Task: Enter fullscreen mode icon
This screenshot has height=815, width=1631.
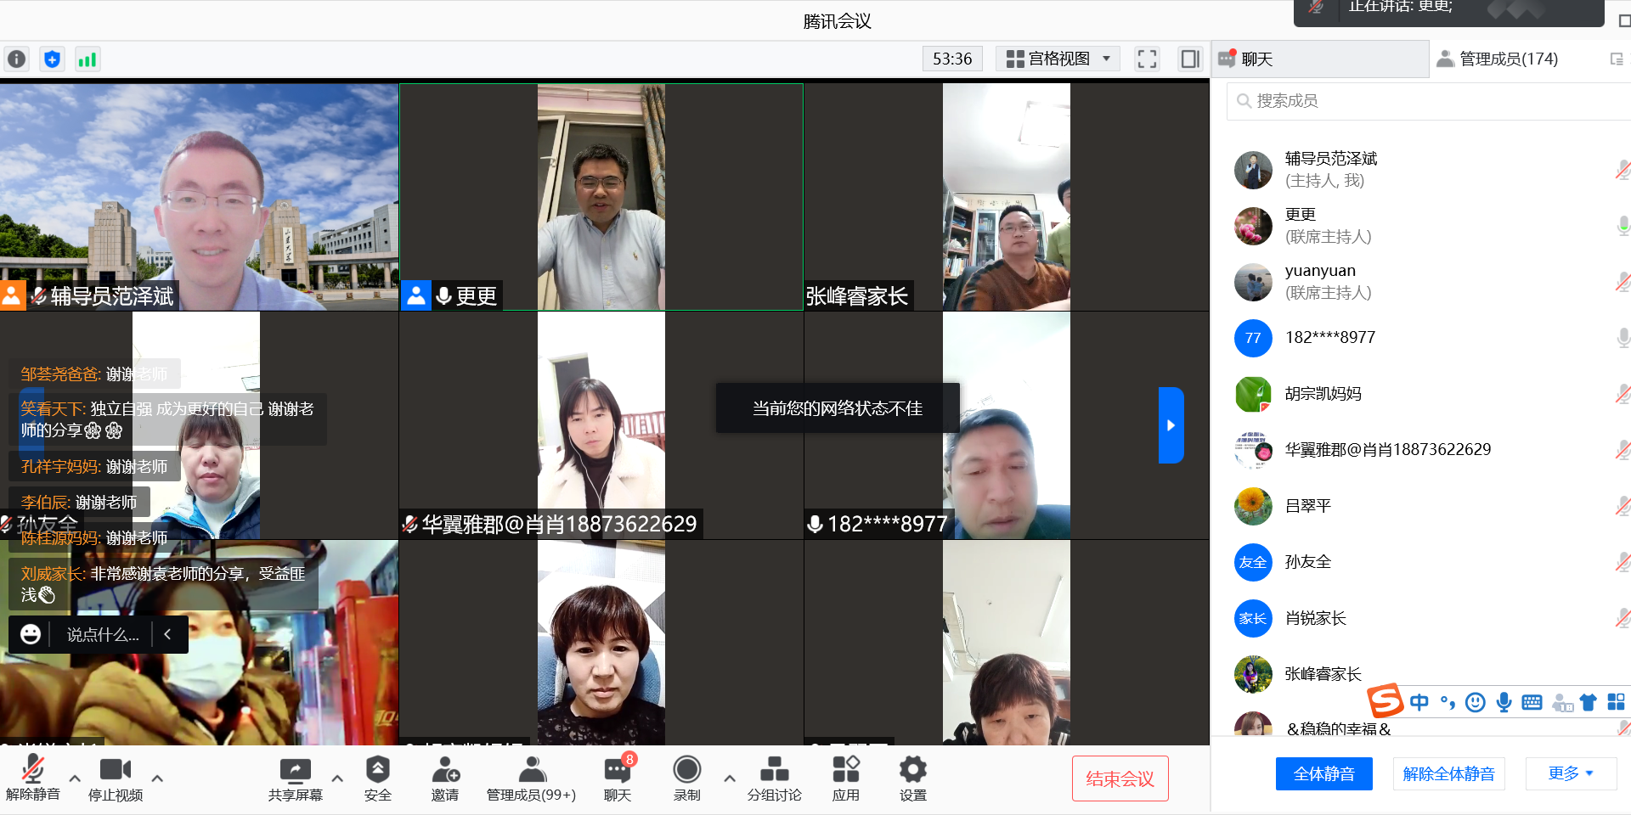Action: click(1147, 59)
